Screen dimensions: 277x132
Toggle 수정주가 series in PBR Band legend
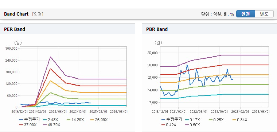[172, 120]
